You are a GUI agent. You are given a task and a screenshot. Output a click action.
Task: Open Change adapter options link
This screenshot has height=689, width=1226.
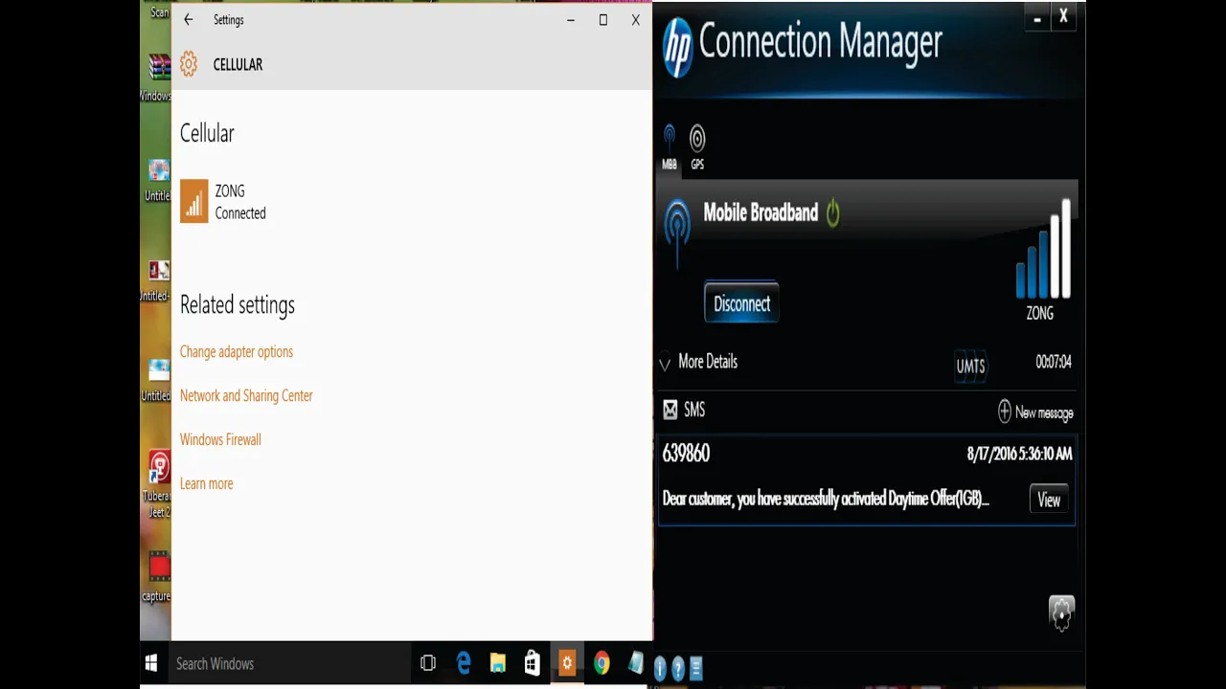coord(237,352)
